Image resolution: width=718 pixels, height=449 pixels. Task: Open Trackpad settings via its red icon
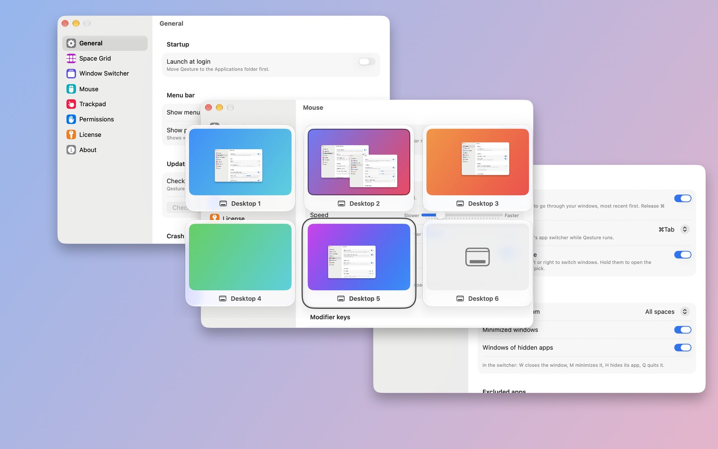71,104
